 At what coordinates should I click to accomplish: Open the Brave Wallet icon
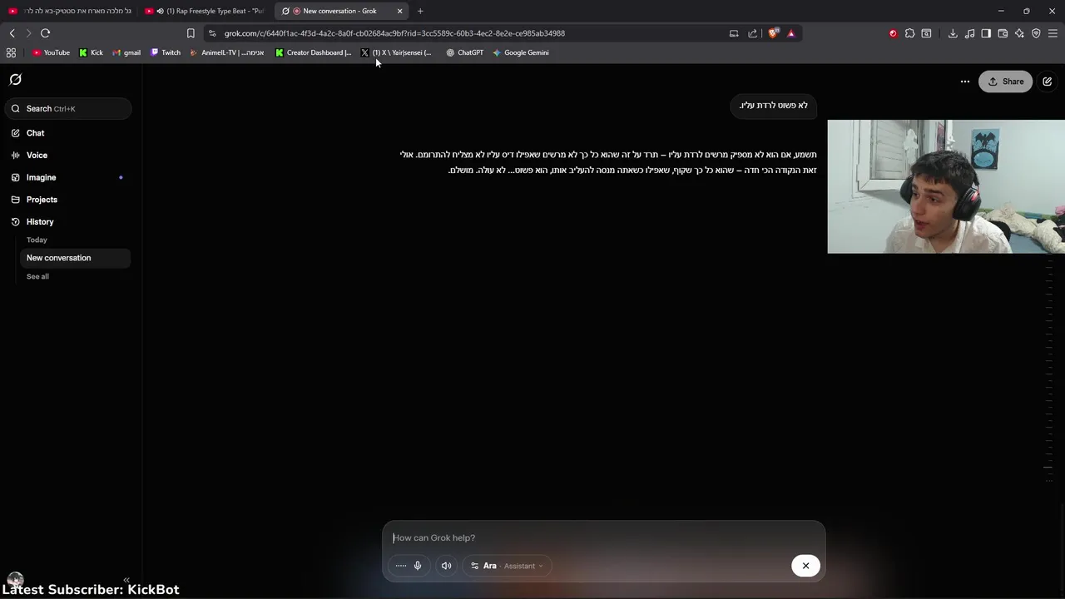point(1003,33)
